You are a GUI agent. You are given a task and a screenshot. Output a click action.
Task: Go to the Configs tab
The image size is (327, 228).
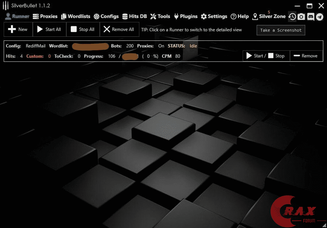pos(106,16)
